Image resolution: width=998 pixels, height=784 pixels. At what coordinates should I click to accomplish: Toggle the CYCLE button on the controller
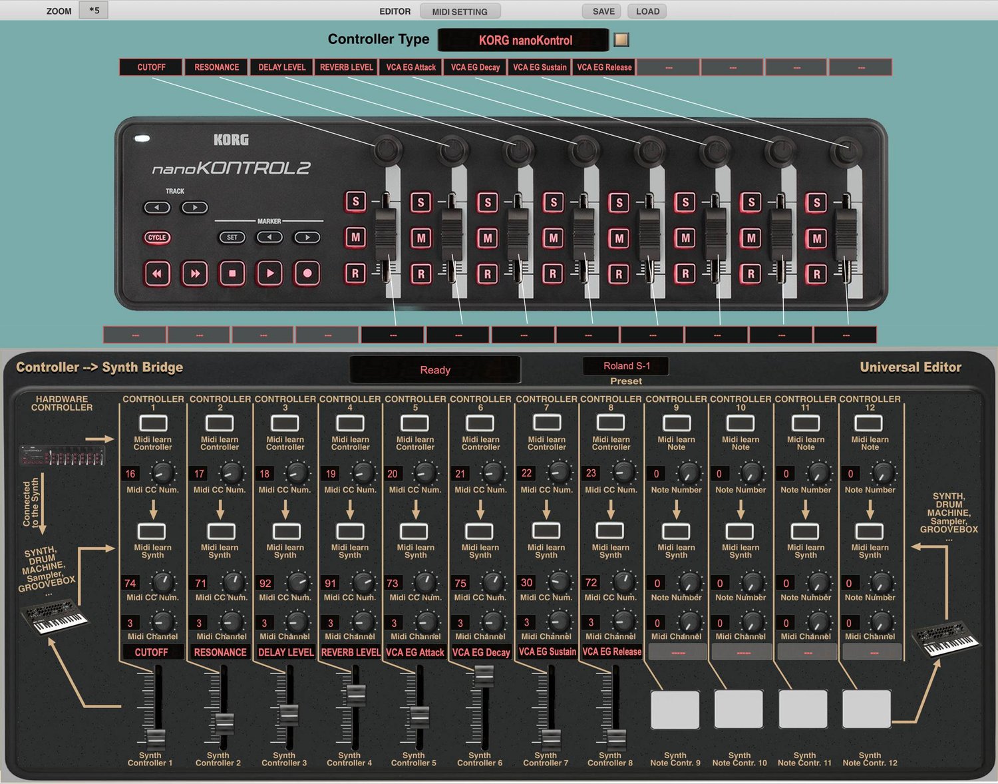point(157,238)
